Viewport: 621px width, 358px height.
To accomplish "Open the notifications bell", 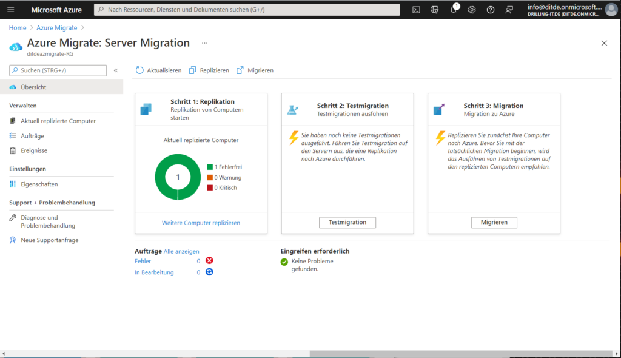I will click(454, 10).
